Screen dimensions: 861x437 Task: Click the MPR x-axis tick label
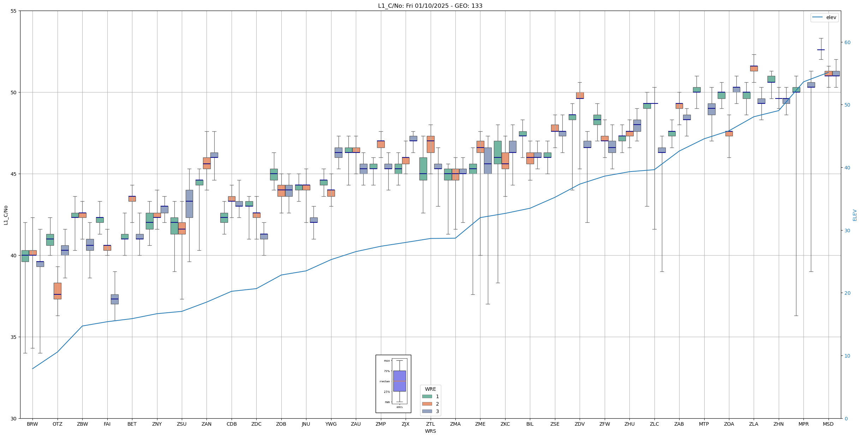point(803,424)
